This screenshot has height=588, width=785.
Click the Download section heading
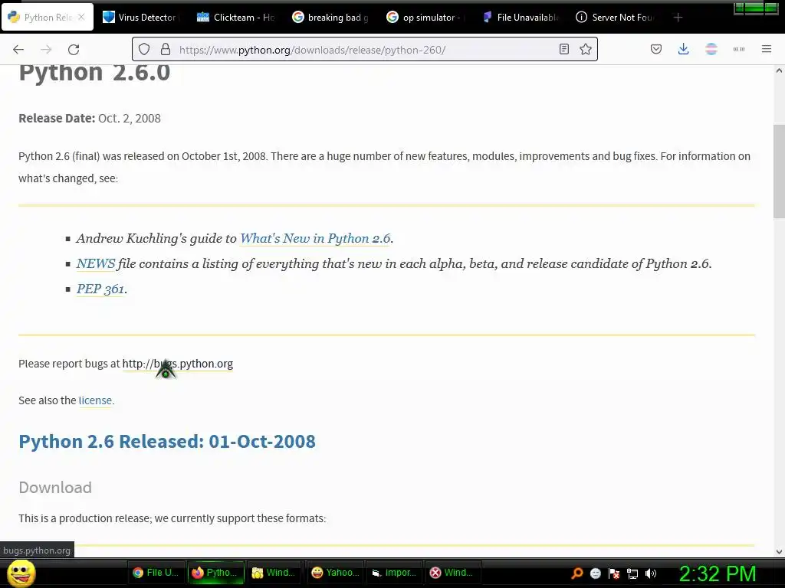tap(55, 488)
